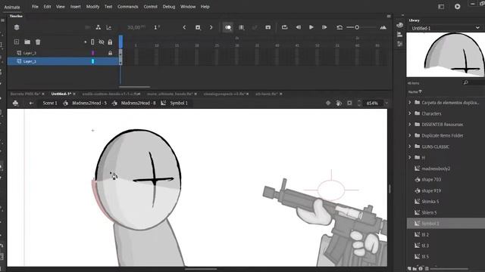Image resolution: width=485 pixels, height=272 pixels.
Task: Click the edit multiple frames icon
Action: 242,27
